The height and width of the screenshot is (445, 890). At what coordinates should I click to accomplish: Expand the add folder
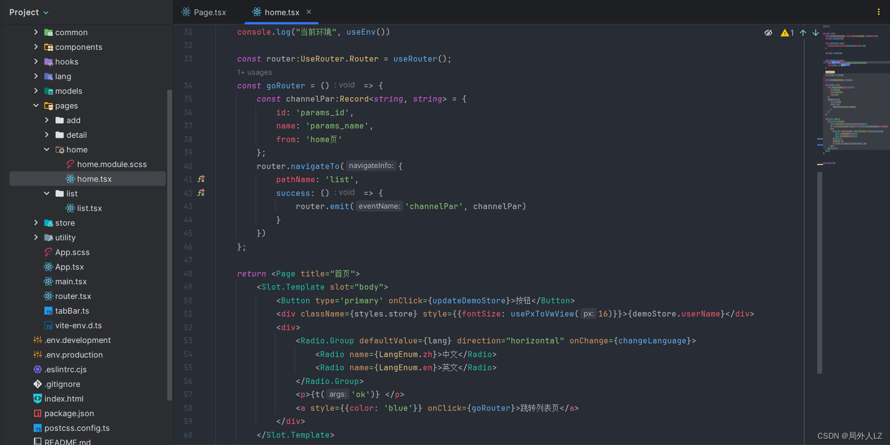pyautogui.click(x=47, y=120)
